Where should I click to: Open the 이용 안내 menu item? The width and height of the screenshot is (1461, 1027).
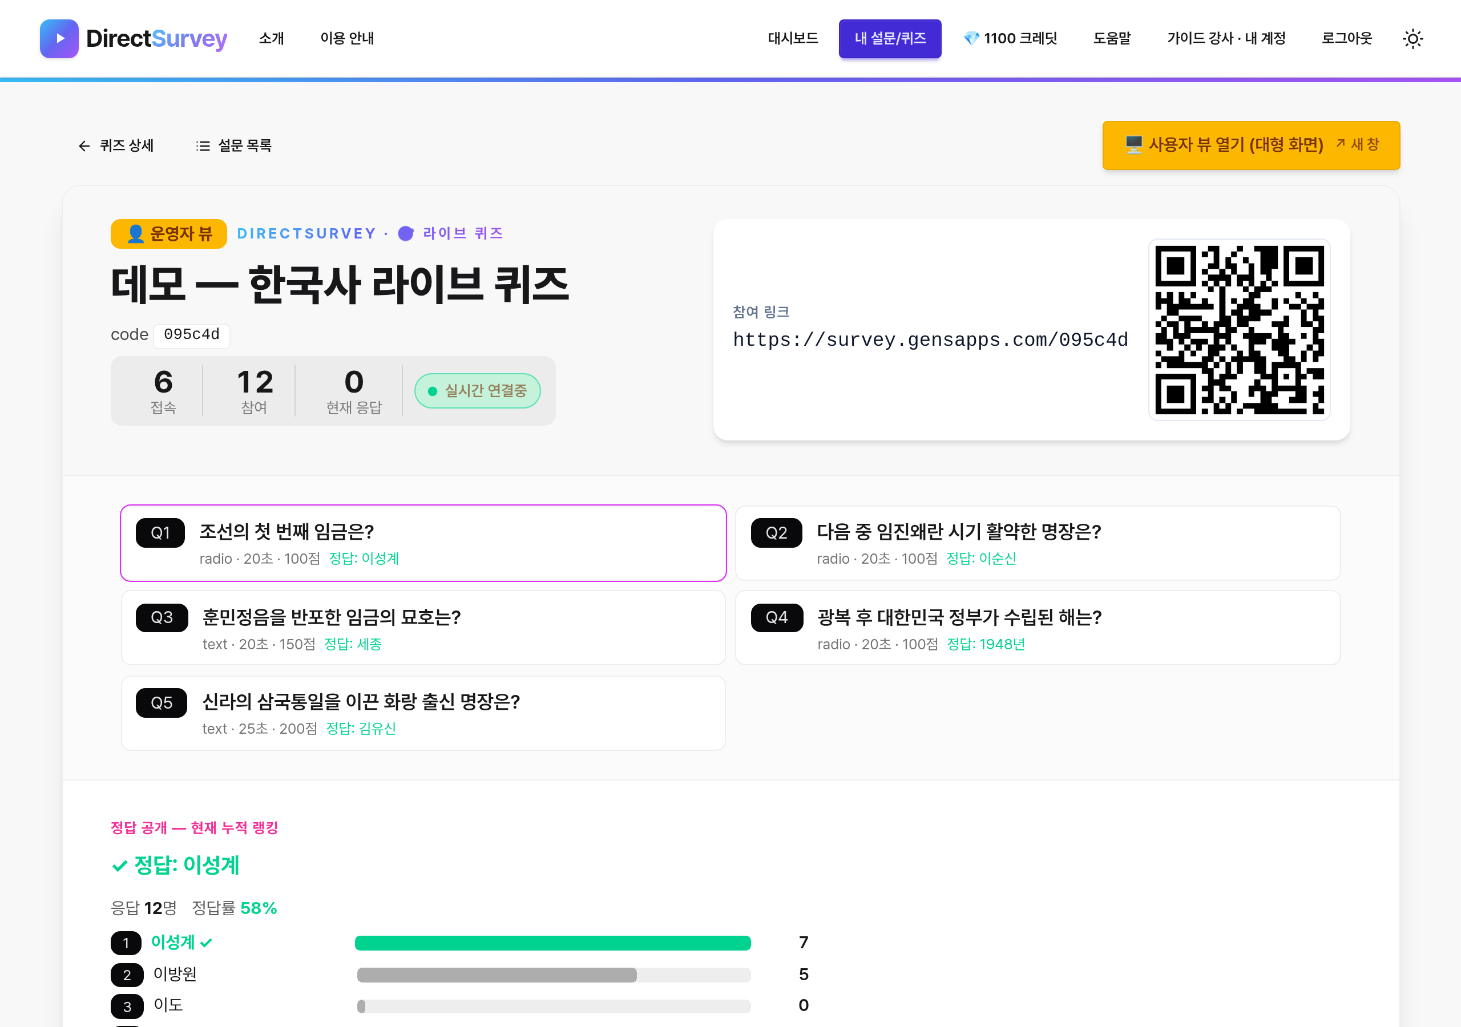coord(347,38)
